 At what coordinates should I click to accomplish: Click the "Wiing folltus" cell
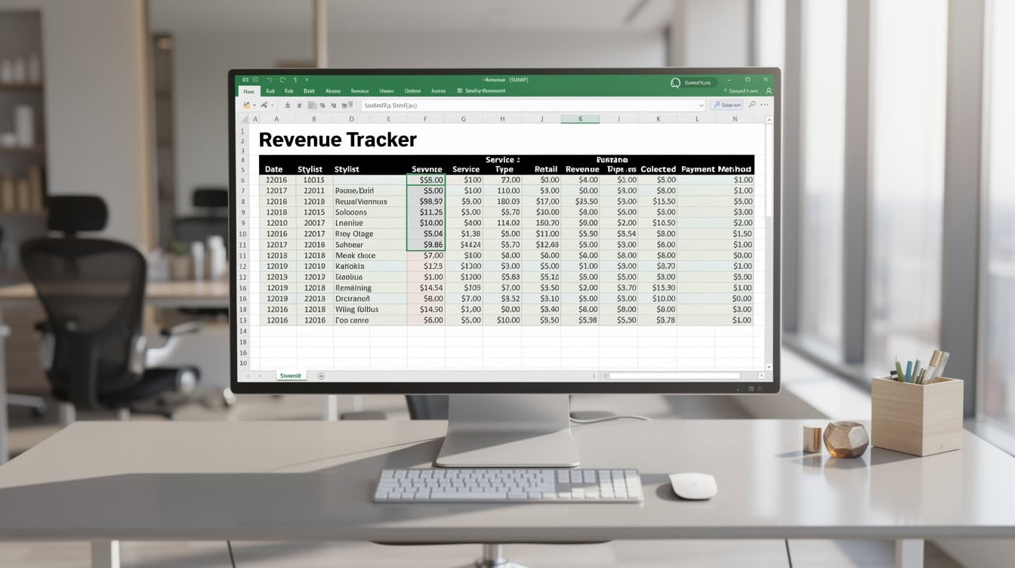pos(370,310)
